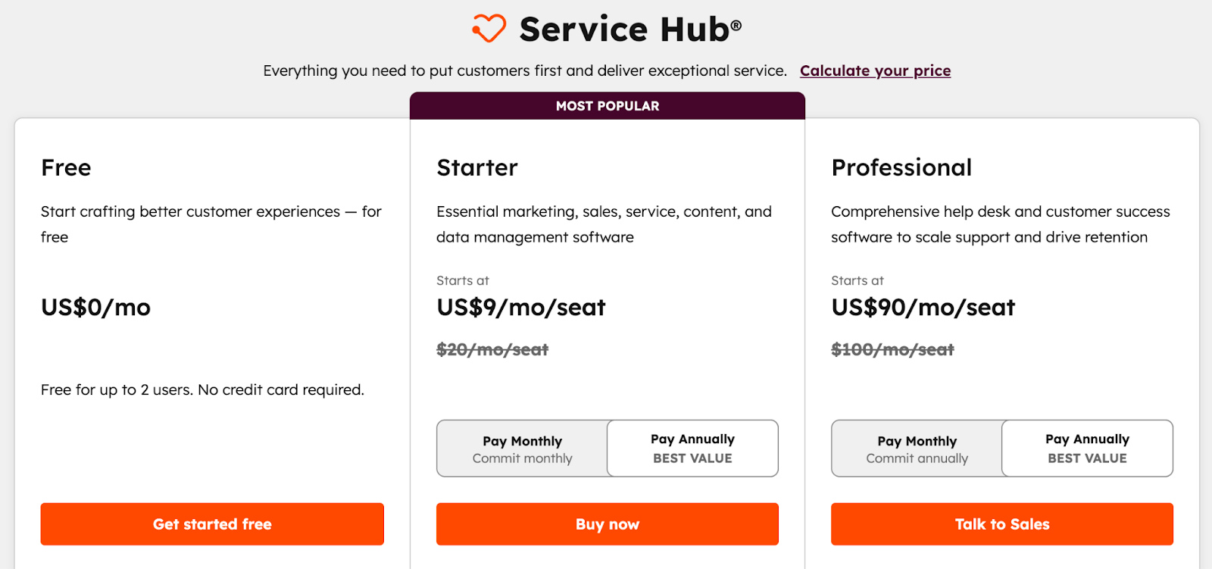Image resolution: width=1212 pixels, height=569 pixels.
Task: Select the Starter plan heading
Action: click(477, 167)
